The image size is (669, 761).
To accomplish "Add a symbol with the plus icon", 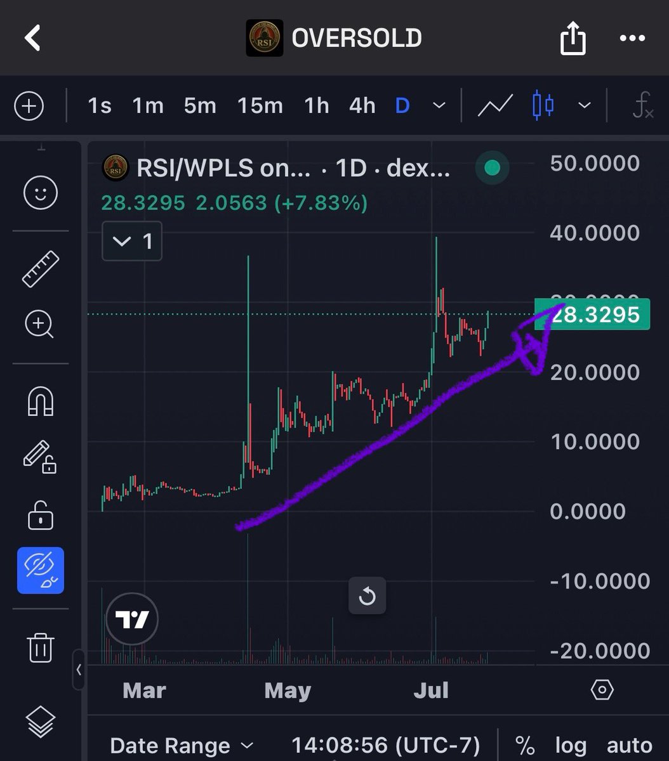I will (29, 106).
